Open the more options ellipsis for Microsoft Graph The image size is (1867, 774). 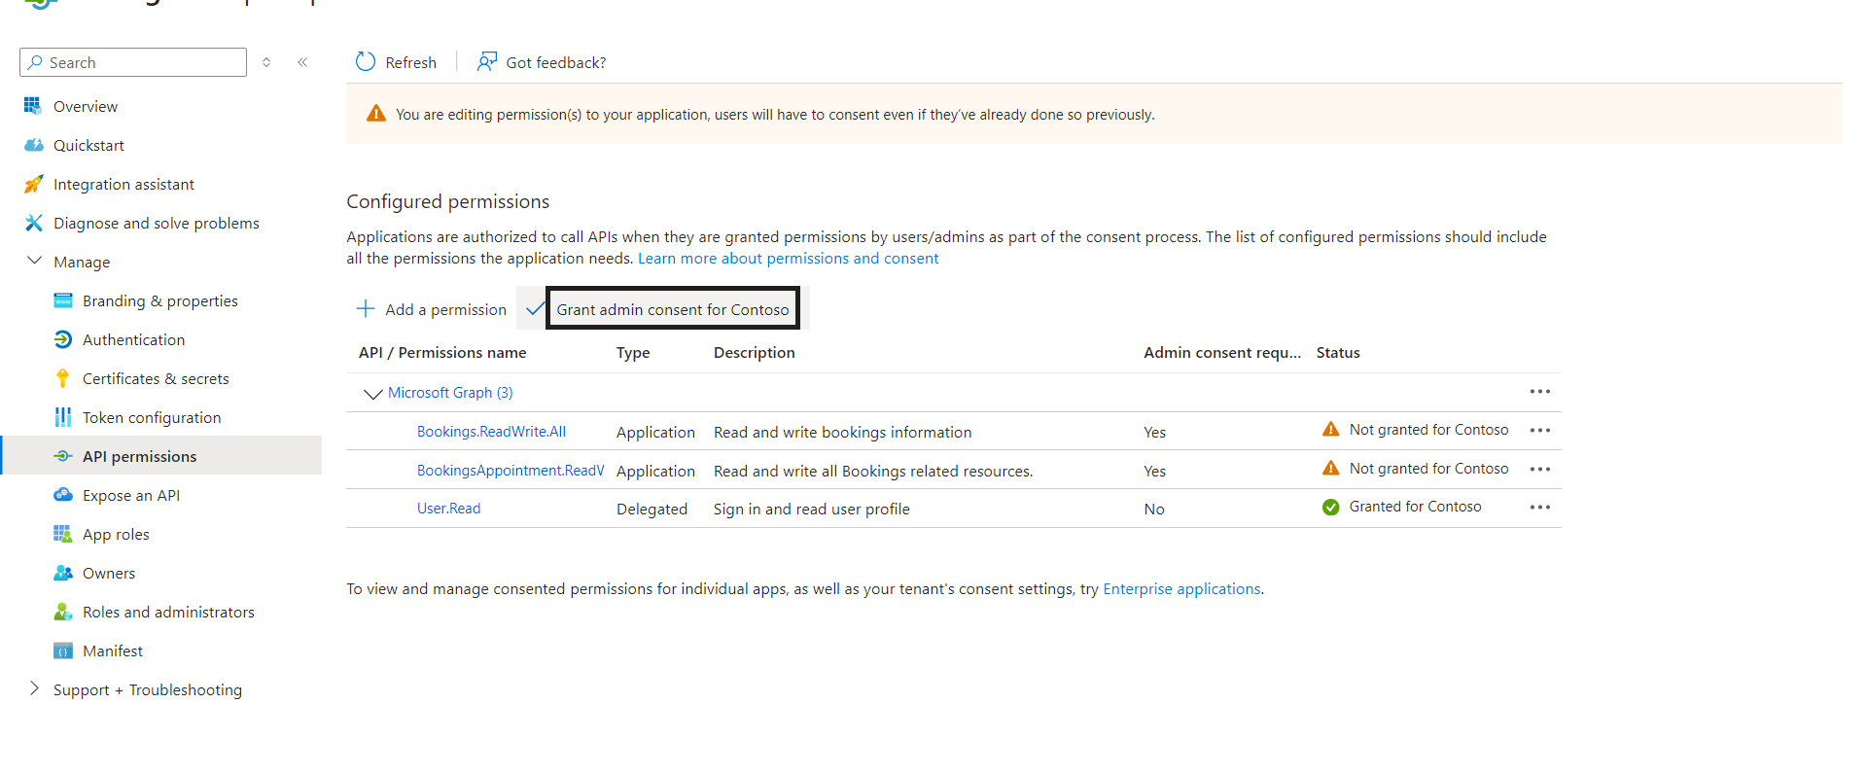(1539, 392)
